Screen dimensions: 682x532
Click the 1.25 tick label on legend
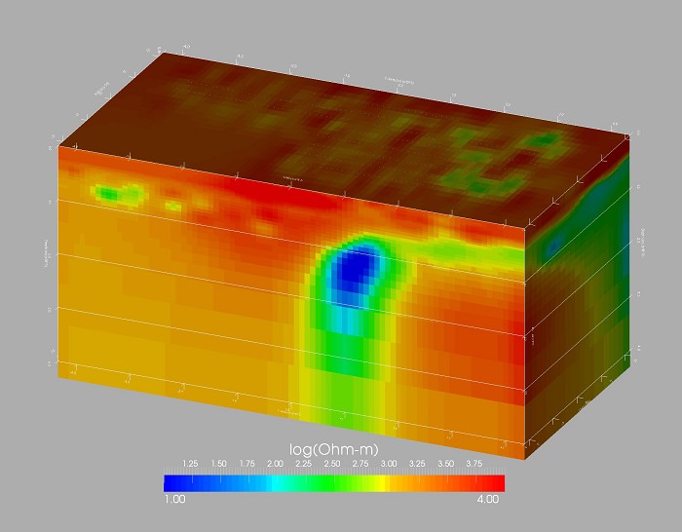[x=191, y=465]
